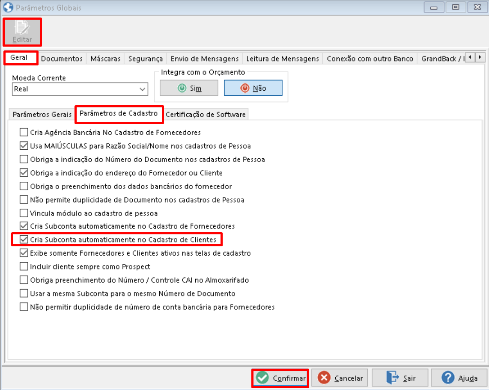Click Sim for Integra com o Orçamento
Screen dimensions: 489x390
189,88
